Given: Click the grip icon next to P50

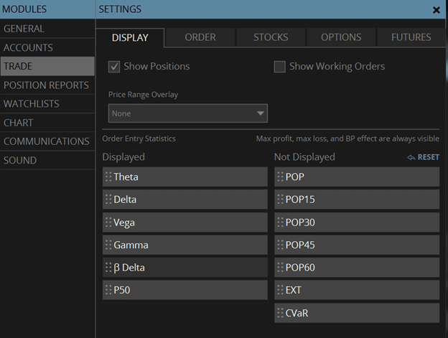Looking at the screenshot, I should 108,291.
